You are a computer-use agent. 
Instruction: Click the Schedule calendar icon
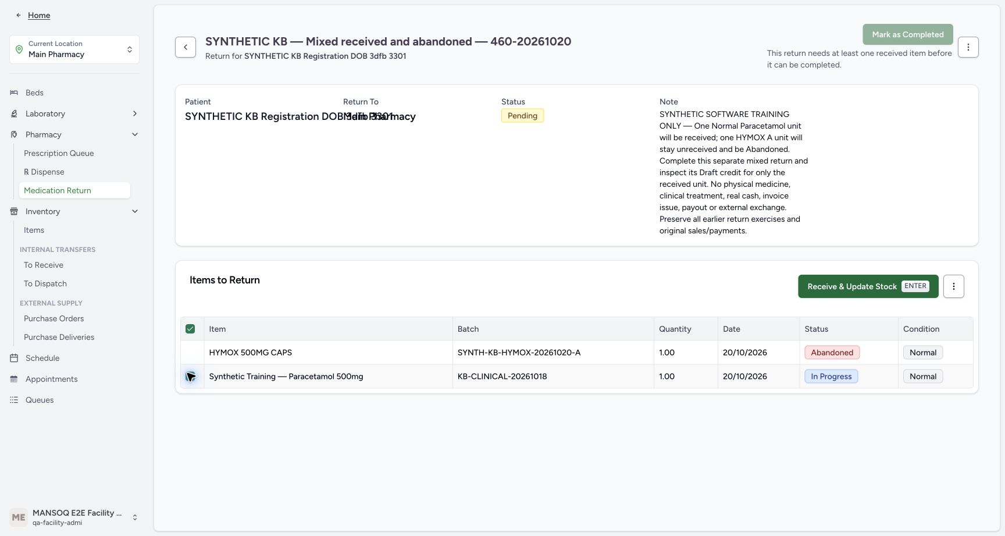tap(14, 358)
